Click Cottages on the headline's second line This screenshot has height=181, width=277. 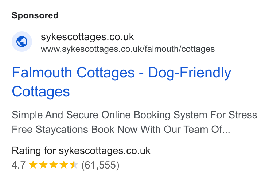(x=41, y=92)
